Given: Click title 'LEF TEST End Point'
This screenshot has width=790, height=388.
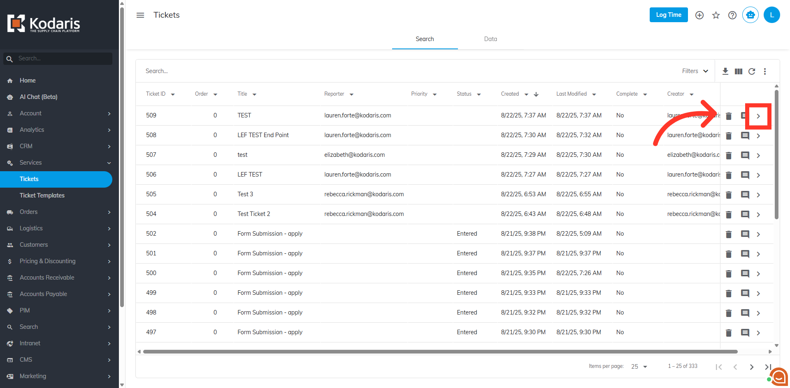Looking at the screenshot, I should pos(263,135).
